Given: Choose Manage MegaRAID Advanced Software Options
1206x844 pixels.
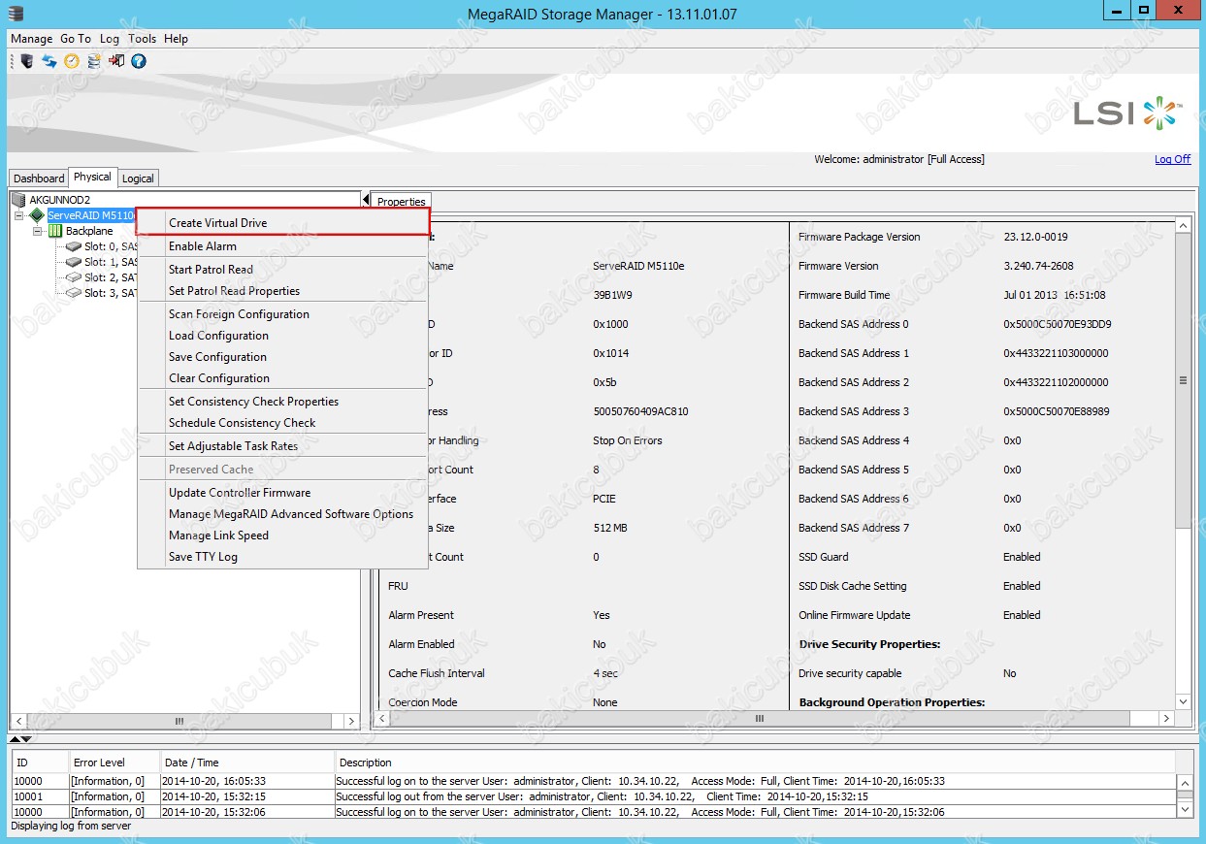Looking at the screenshot, I should point(283,514).
